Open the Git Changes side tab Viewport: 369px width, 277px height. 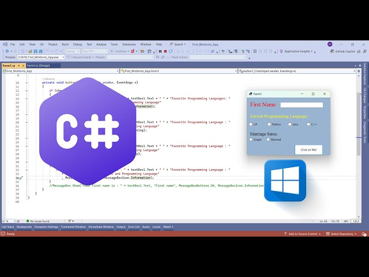(365, 96)
